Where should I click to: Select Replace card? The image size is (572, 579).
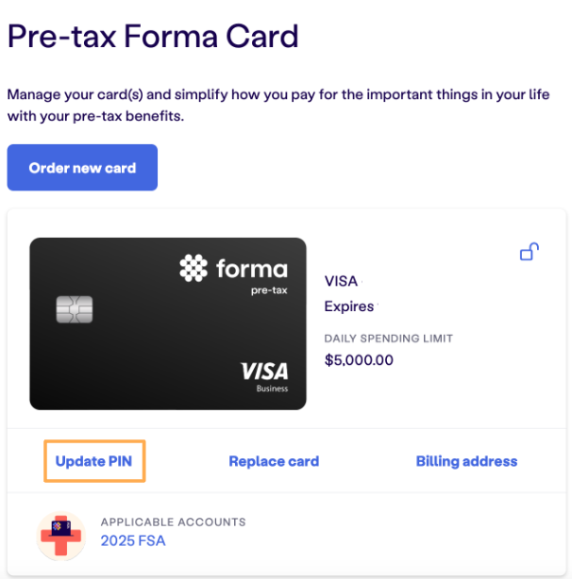(x=274, y=461)
